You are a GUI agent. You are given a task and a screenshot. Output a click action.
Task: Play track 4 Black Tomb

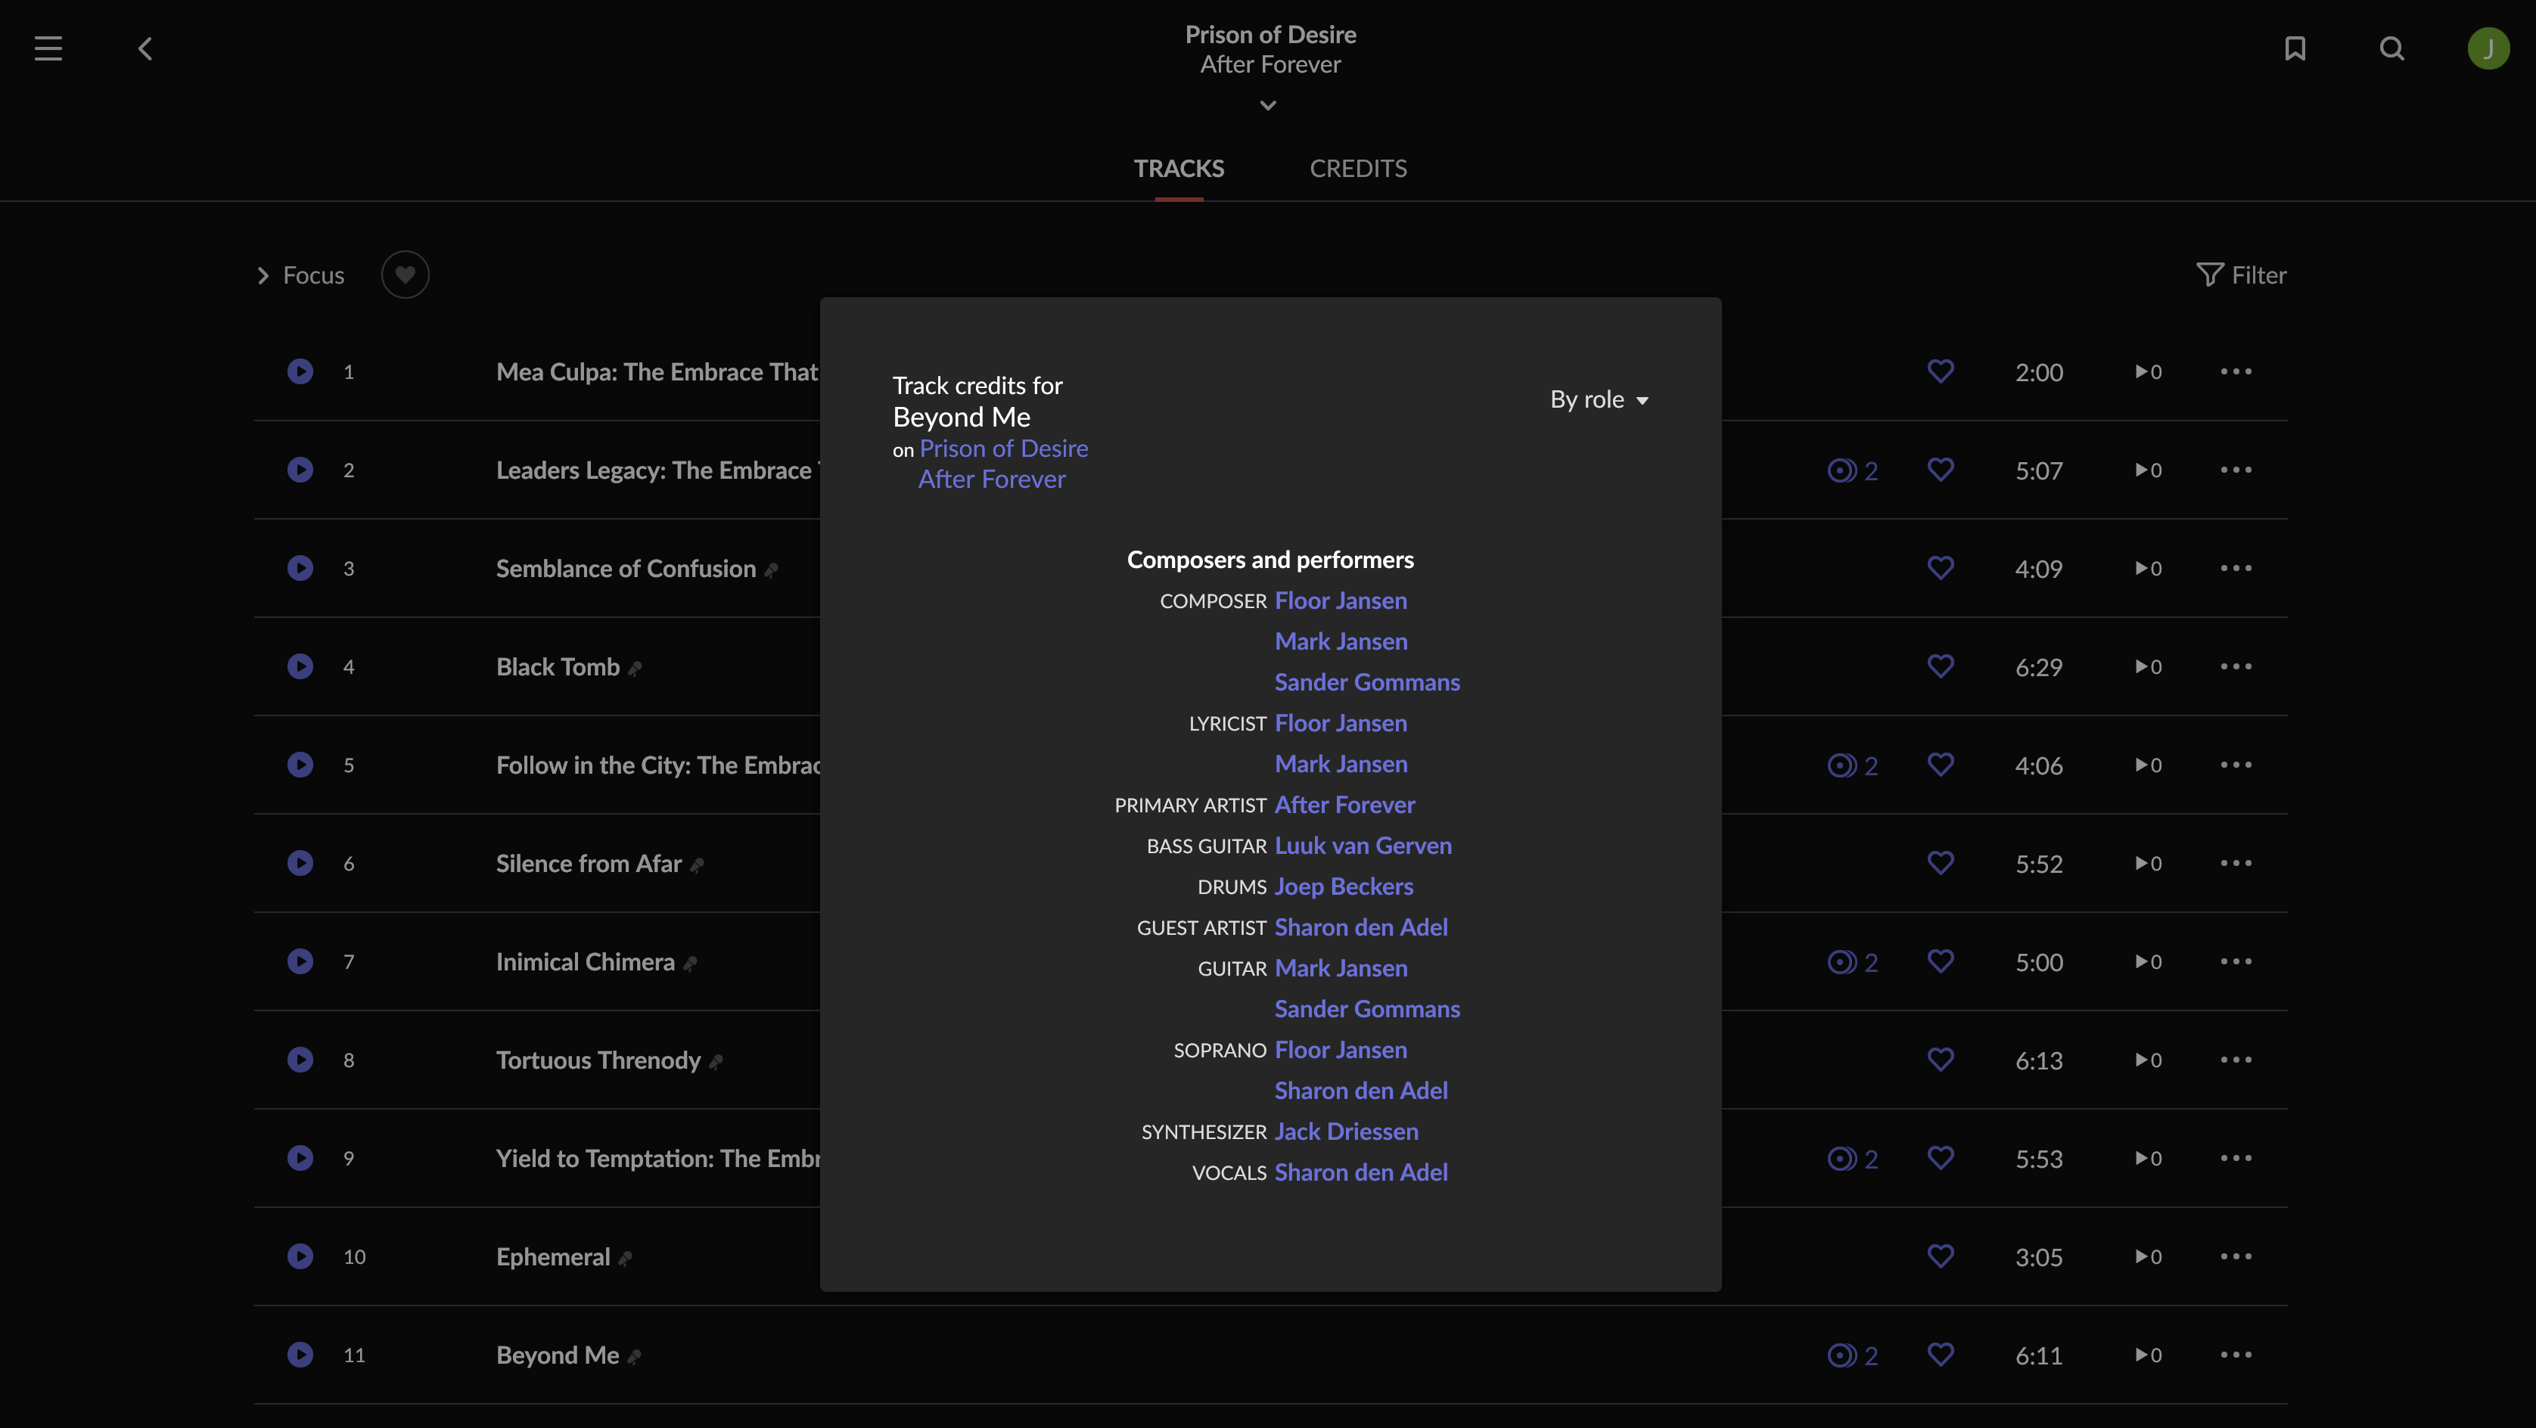(300, 666)
